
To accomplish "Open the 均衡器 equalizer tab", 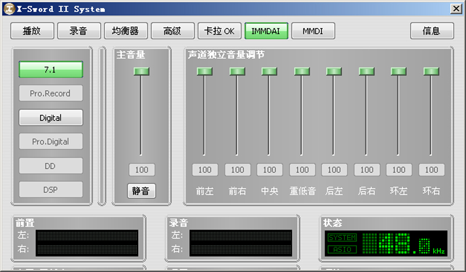I will 126,31.
